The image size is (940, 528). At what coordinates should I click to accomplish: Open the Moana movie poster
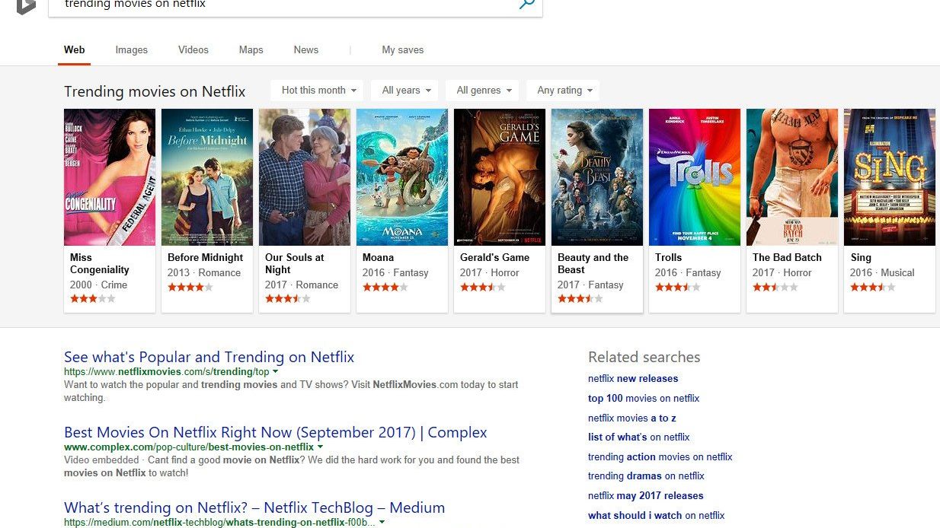click(x=402, y=177)
